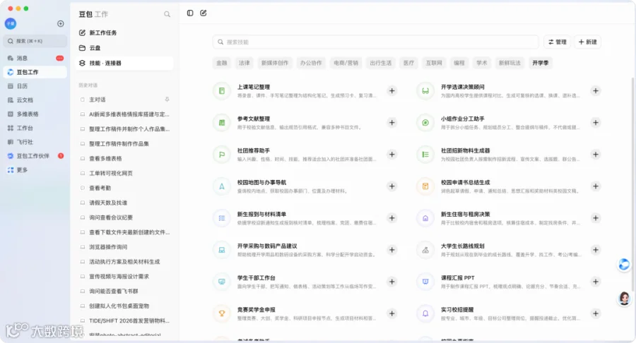Viewport: 636px width, 343px height.
Task: Add the 开学采购与数码产品建议 skill with its plus icon
Action: point(391,250)
